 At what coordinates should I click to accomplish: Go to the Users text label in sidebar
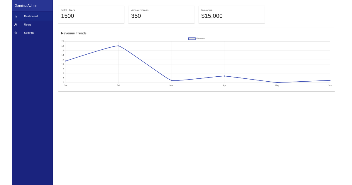28,25
